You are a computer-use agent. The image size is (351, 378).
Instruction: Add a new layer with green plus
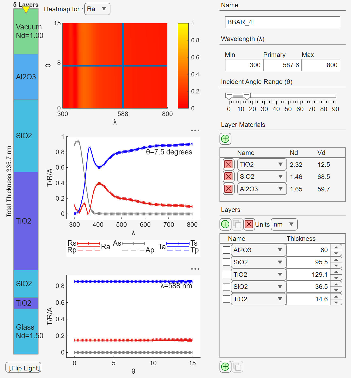point(225,224)
